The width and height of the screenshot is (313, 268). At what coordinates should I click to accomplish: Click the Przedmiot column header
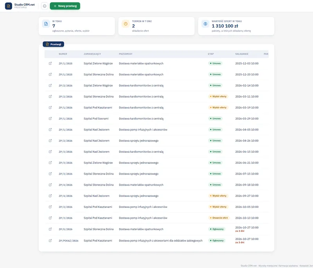click(x=126, y=54)
